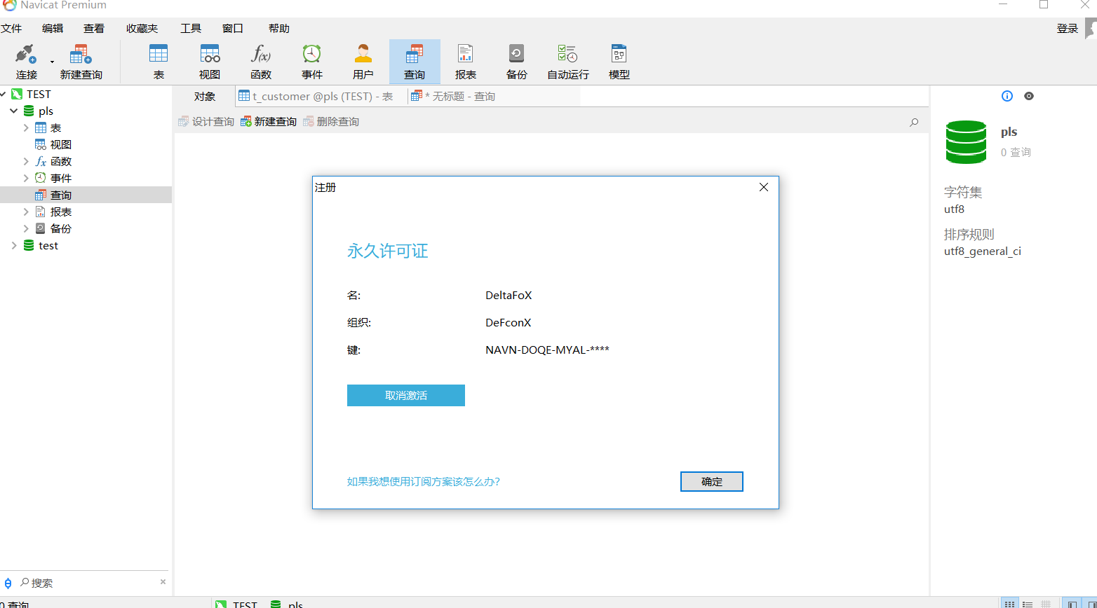Click the 登录 sign-in link
Screen dimensions: 1097x608
[1068, 28]
